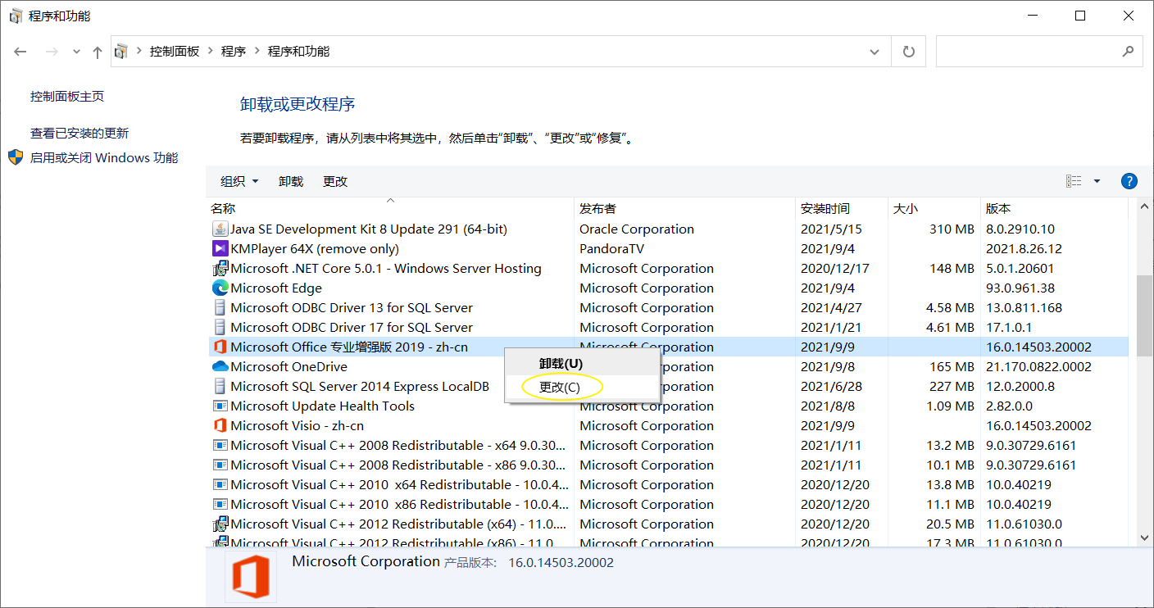Click the Microsoft Visio program icon
The height and width of the screenshot is (608, 1154).
(220, 426)
